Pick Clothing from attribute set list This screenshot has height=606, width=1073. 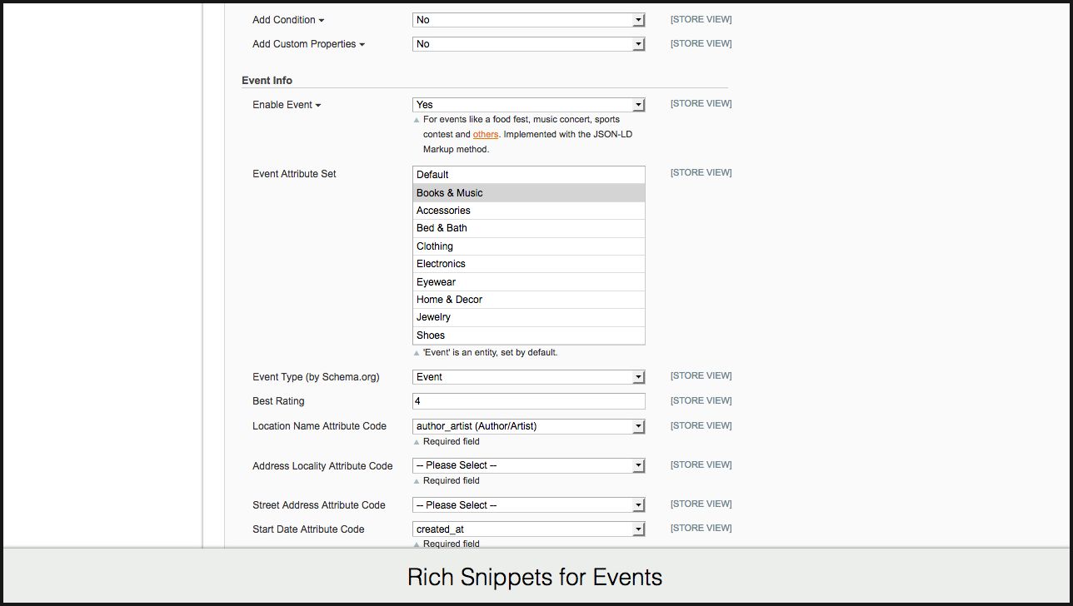pyautogui.click(x=528, y=246)
